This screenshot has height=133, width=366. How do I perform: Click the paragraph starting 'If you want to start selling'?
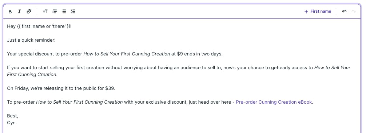point(179,71)
